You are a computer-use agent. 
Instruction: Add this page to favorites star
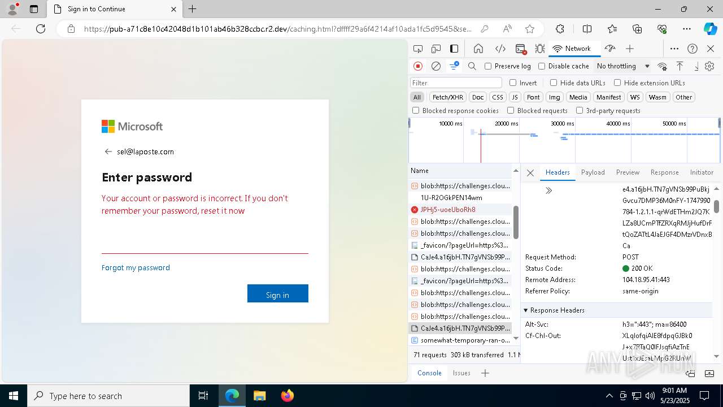point(529,29)
